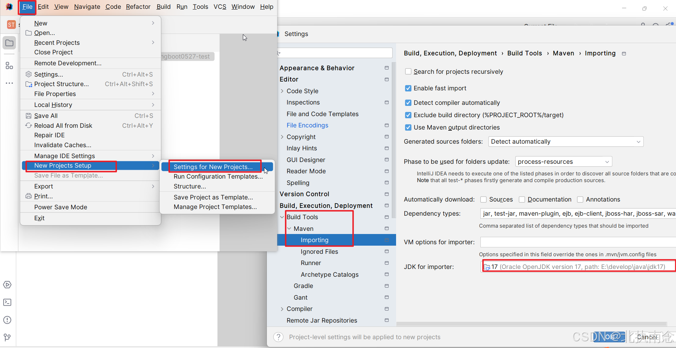The image size is (676, 348).
Task: Click the Reload All from Disk icon
Action: 29,125
